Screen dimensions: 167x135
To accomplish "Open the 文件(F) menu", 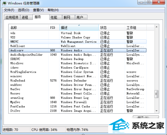I will pos(9,10).
